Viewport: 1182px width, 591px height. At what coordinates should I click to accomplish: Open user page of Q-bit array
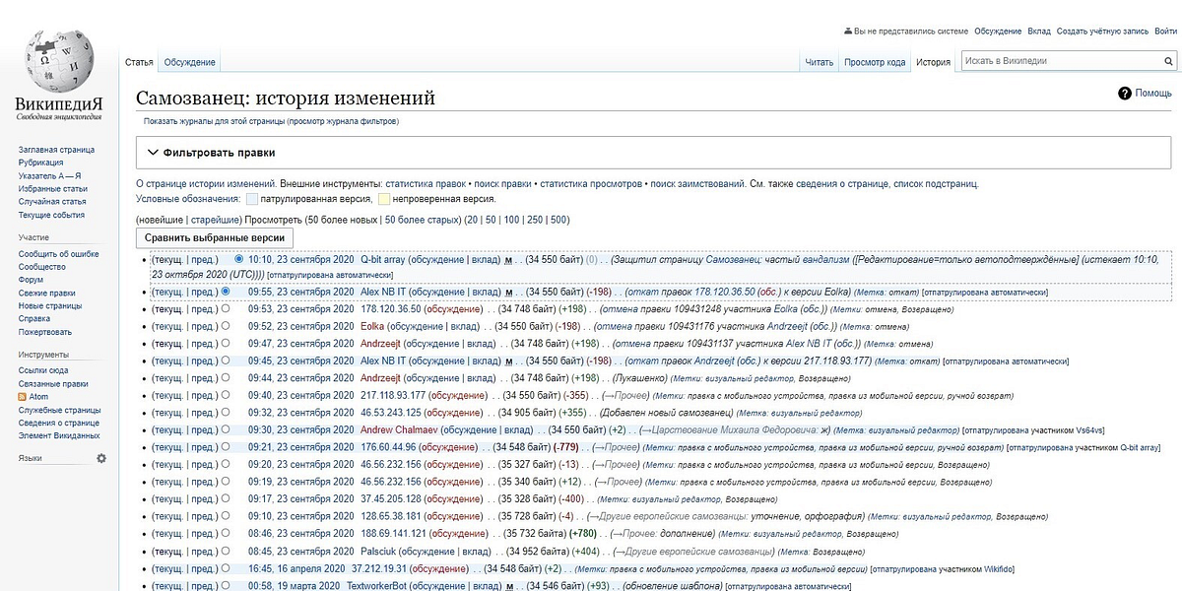[383, 260]
